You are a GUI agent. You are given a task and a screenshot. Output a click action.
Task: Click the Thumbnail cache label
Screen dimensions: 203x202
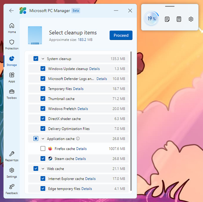pyautogui.click(x=61, y=99)
